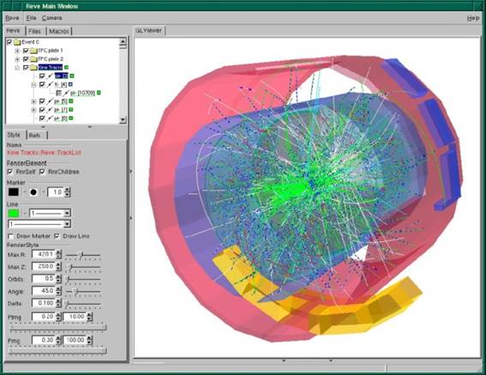Enable the Draw Marker checkbox
486x375 pixels.
[x=10, y=236]
